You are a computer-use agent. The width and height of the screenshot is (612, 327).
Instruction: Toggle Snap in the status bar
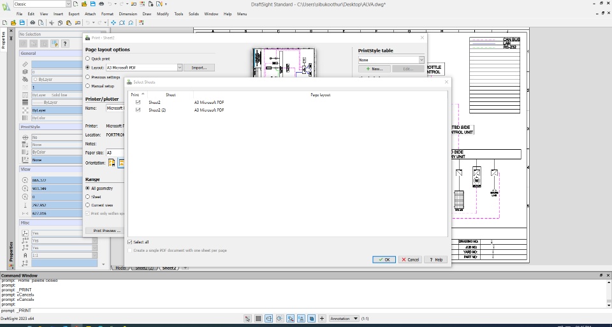pyautogui.click(x=247, y=319)
